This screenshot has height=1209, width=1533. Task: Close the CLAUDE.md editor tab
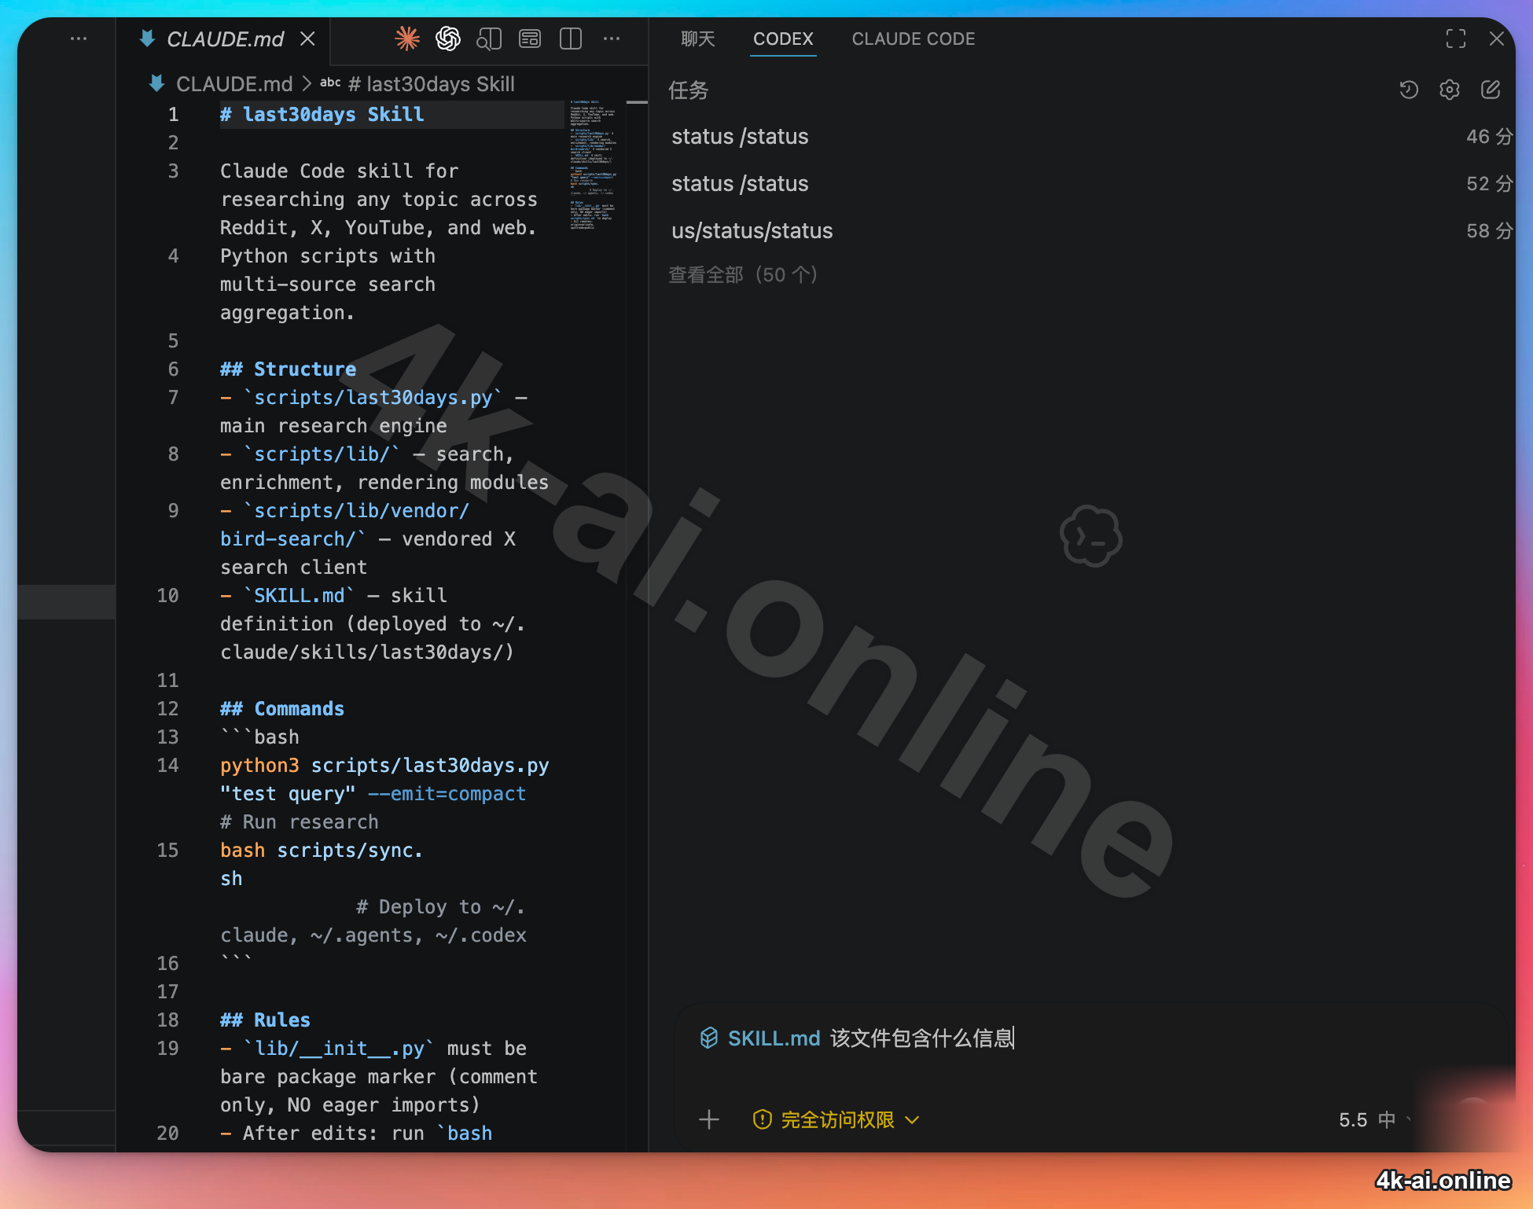coord(307,39)
